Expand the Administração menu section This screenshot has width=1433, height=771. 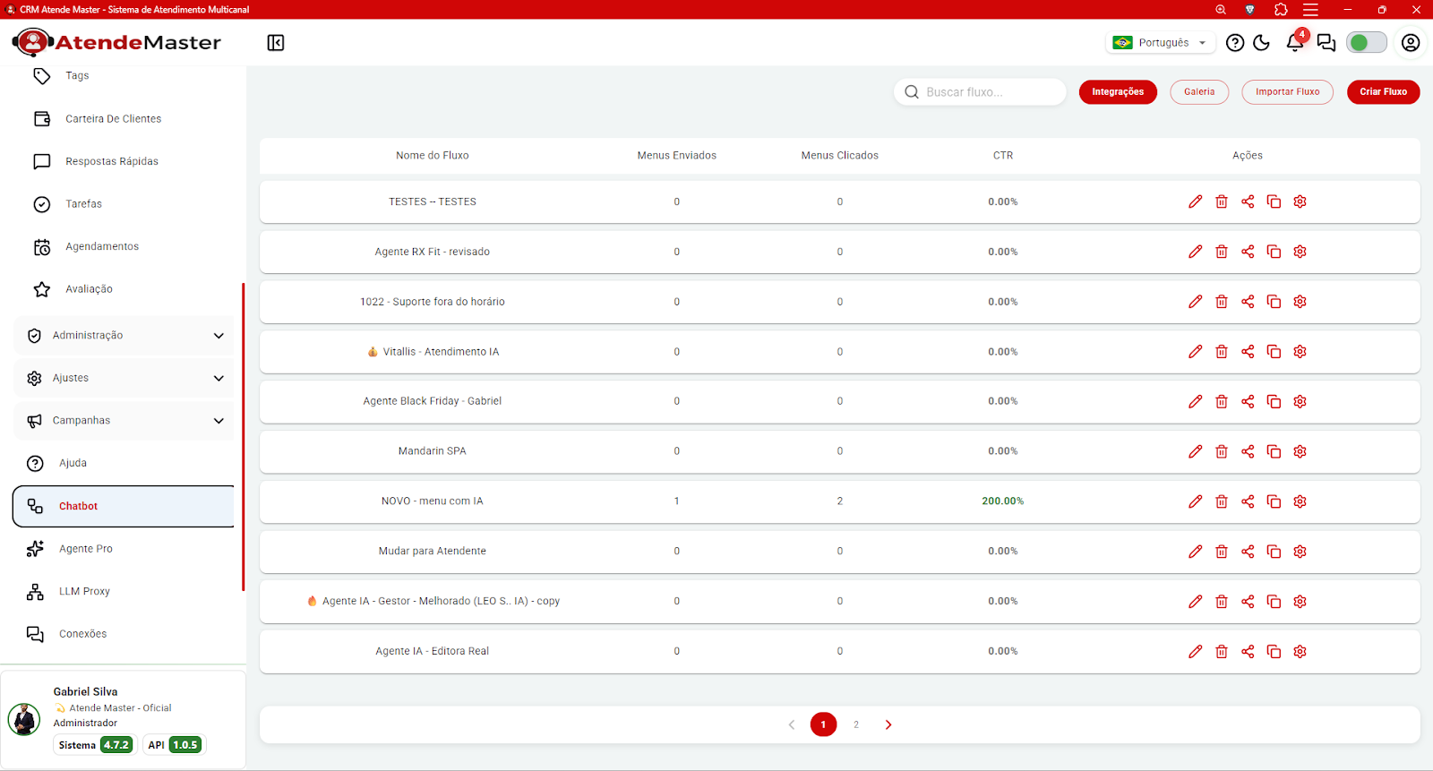pos(124,336)
